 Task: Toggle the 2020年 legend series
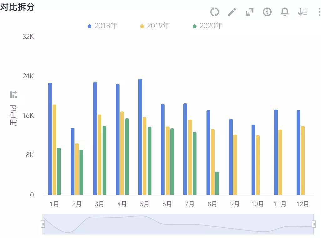[x=207, y=26]
